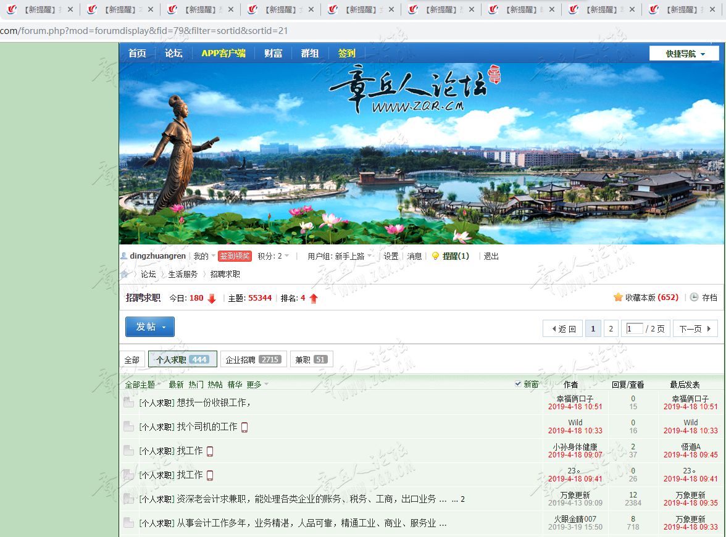Open 首页 in the navigation bar
This screenshot has width=726, height=537.
[x=137, y=53]
